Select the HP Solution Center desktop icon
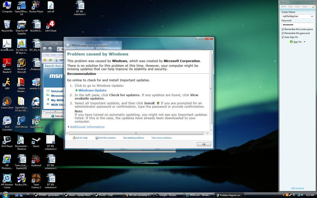This screenshot has width=317, height=198. coord(7,181)
